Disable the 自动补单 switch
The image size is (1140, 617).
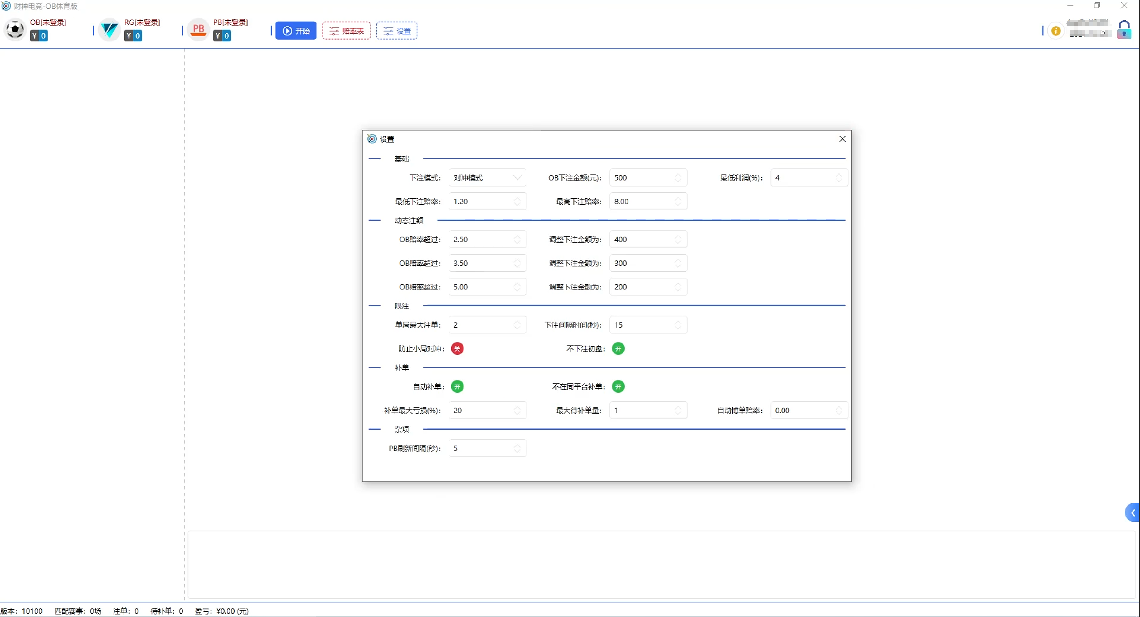pyautogui.click(x=457, y=386)
